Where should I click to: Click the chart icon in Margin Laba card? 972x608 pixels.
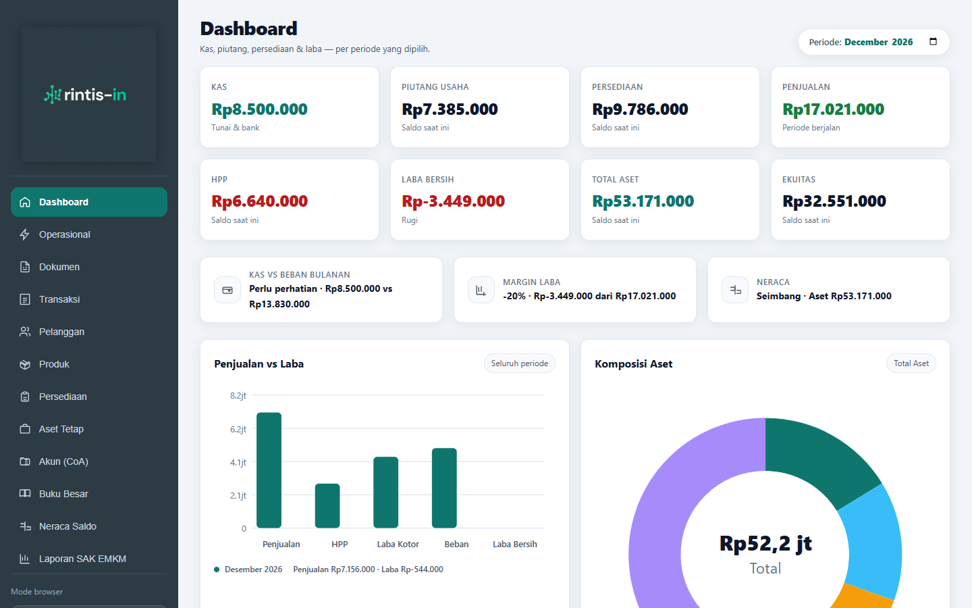coord(481,290)
